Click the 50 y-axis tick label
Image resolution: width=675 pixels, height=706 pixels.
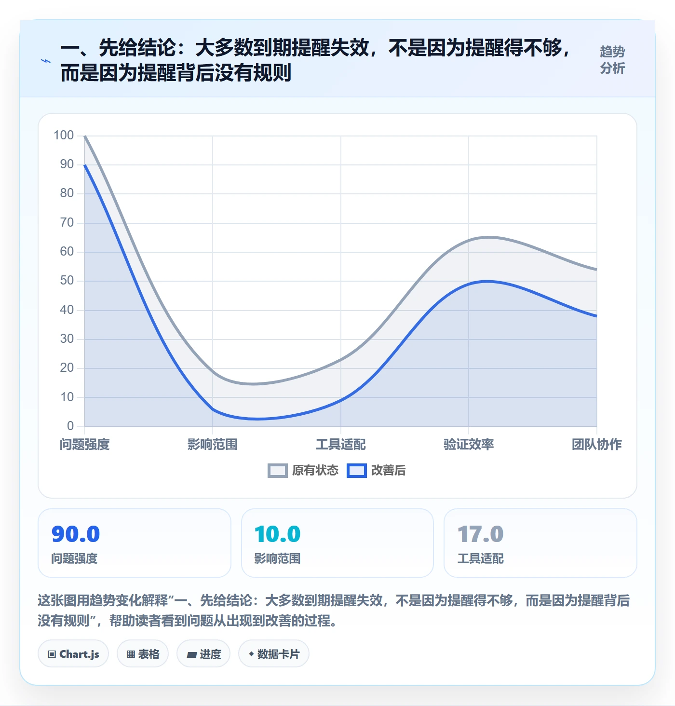pos(67,281)
